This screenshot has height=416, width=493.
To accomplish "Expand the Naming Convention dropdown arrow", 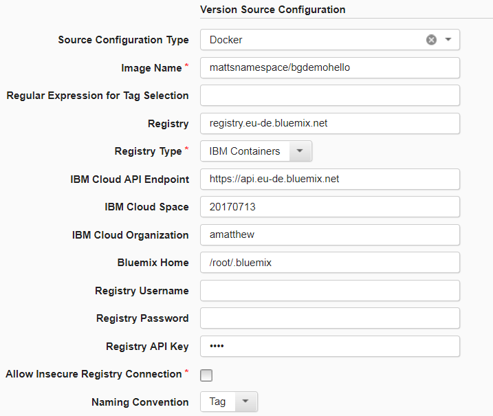I will click(x=246, y=402).
